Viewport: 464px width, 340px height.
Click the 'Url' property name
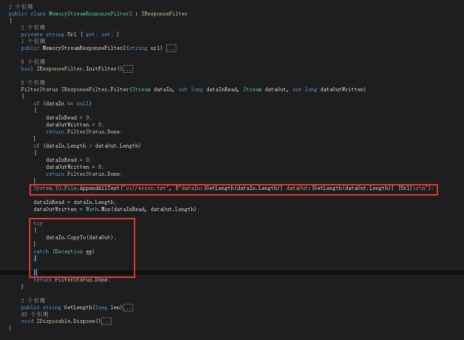coord(72,34)
